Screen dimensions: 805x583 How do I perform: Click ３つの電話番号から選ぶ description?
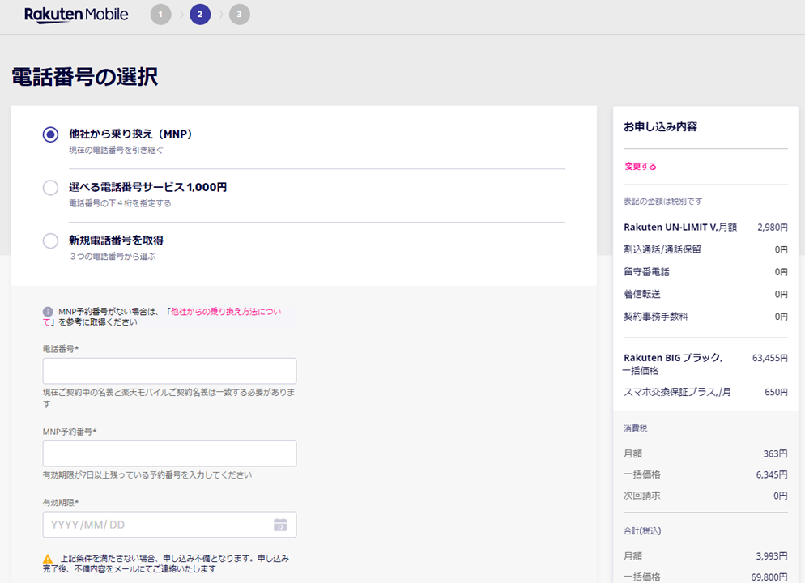pyautogui.click(x=113, y=256)
